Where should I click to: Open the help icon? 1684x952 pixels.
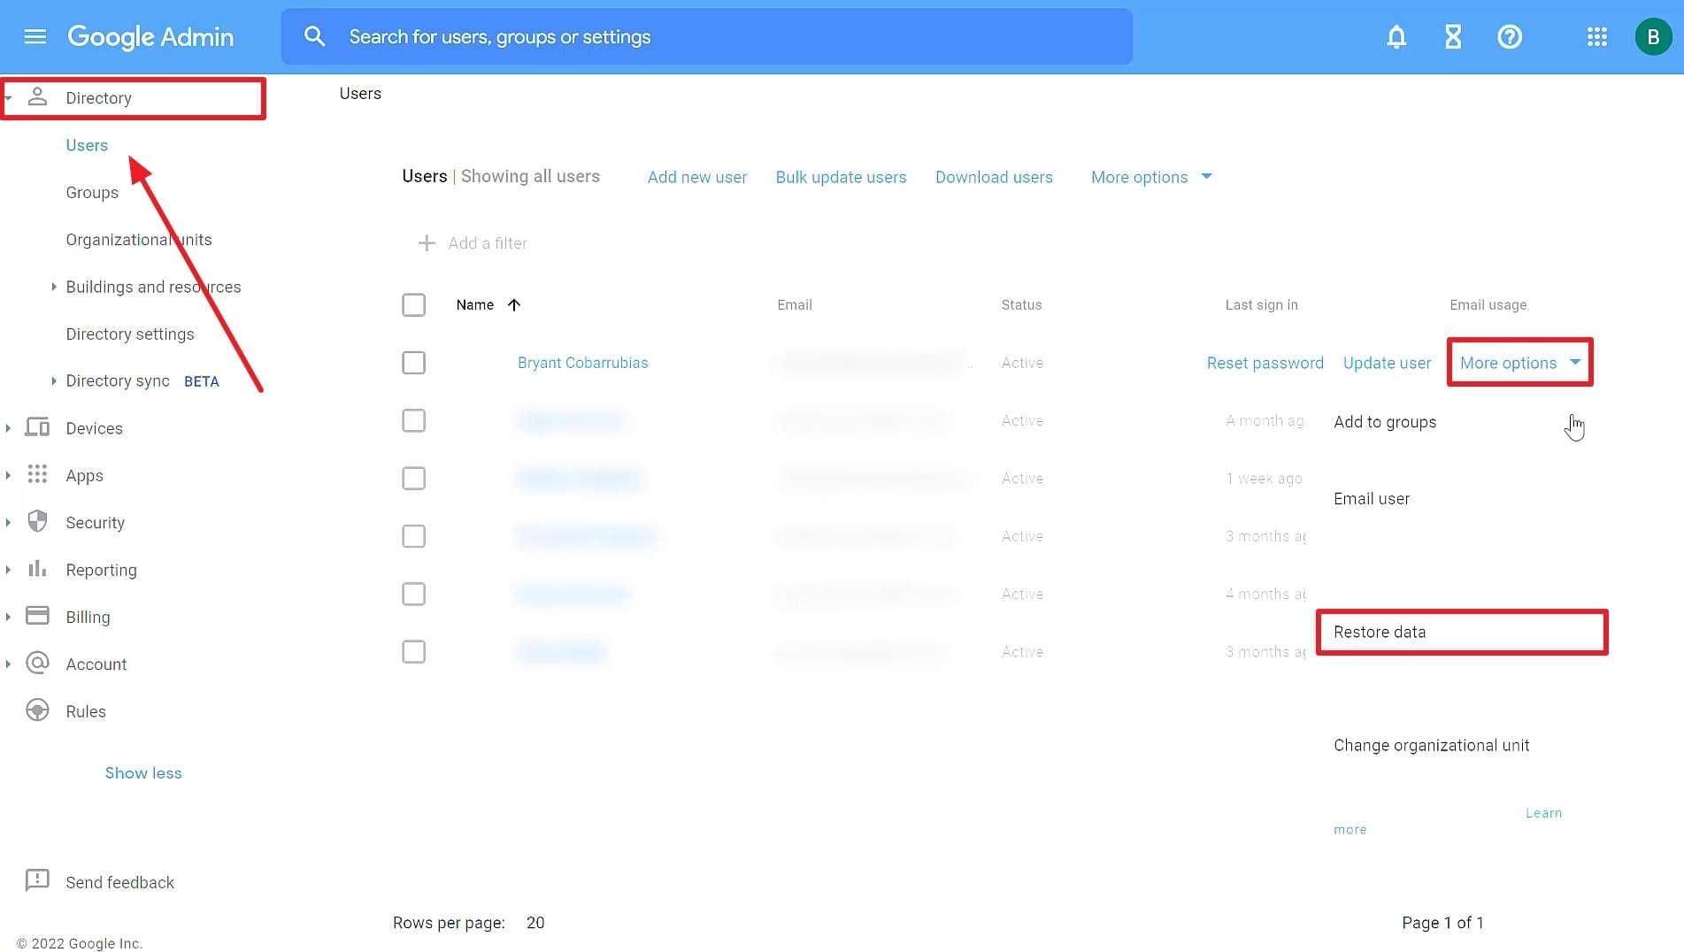coord(1510,36)
